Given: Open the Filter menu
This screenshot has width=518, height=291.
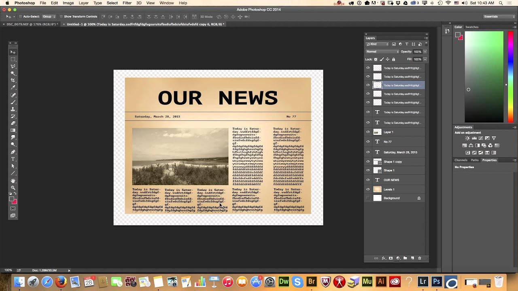Looking at the screenshot, I should pos(127,3).
